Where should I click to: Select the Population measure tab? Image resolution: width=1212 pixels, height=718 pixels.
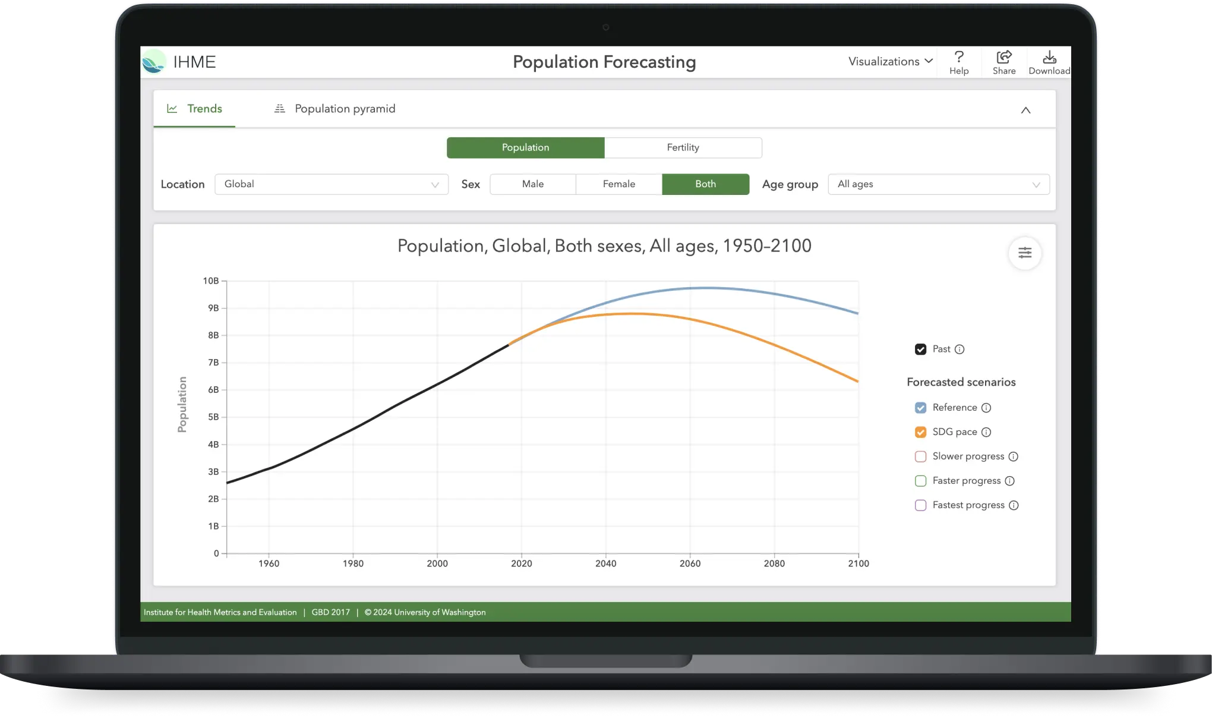[x=526, y=147]
